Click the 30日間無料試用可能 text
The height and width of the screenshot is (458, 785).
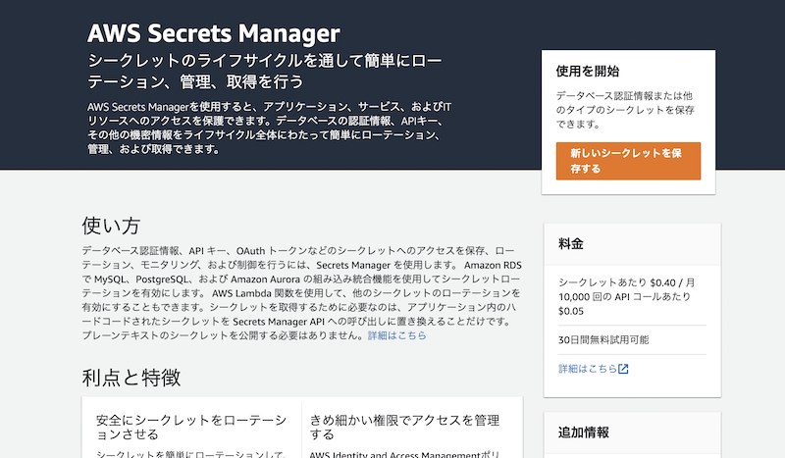point(603,340)
